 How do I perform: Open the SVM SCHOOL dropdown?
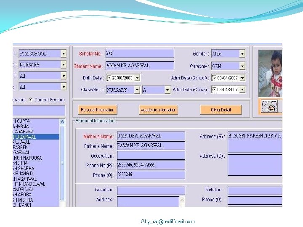(64, 53)
